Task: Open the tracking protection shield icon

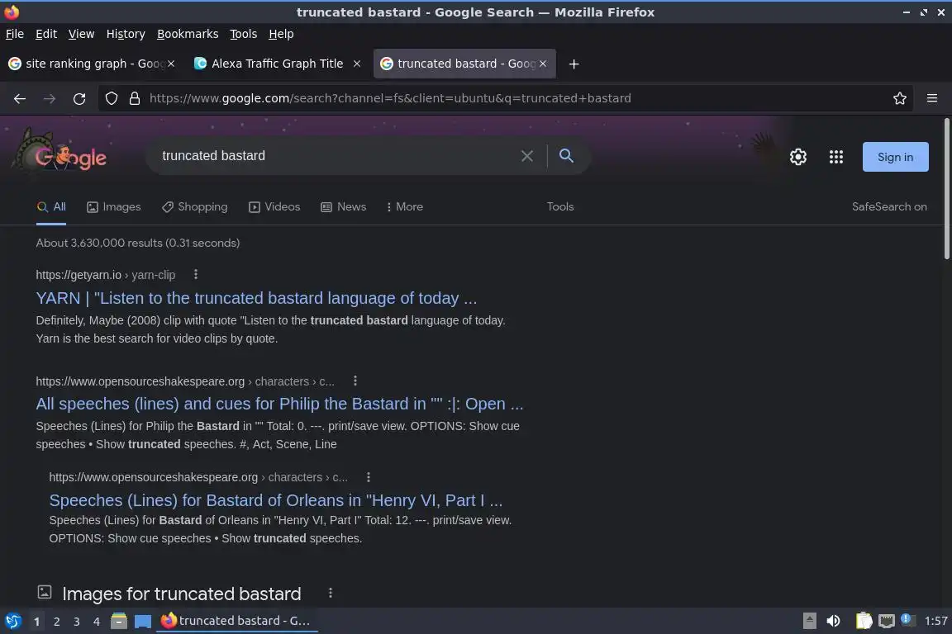Action: point(111,98)
